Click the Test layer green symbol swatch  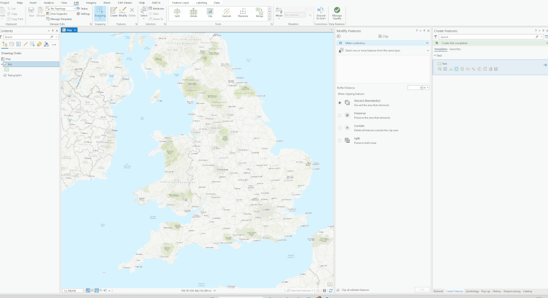pos(6,70)
